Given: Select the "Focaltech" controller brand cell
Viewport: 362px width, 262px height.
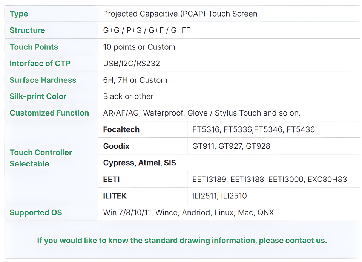Looking at the screenshot, I should tap(121, 129).
